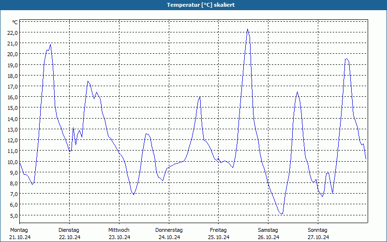The height and width of the screenshot is (242, 387).
Task: Click the Freitag day label
Action: (218, 230)
